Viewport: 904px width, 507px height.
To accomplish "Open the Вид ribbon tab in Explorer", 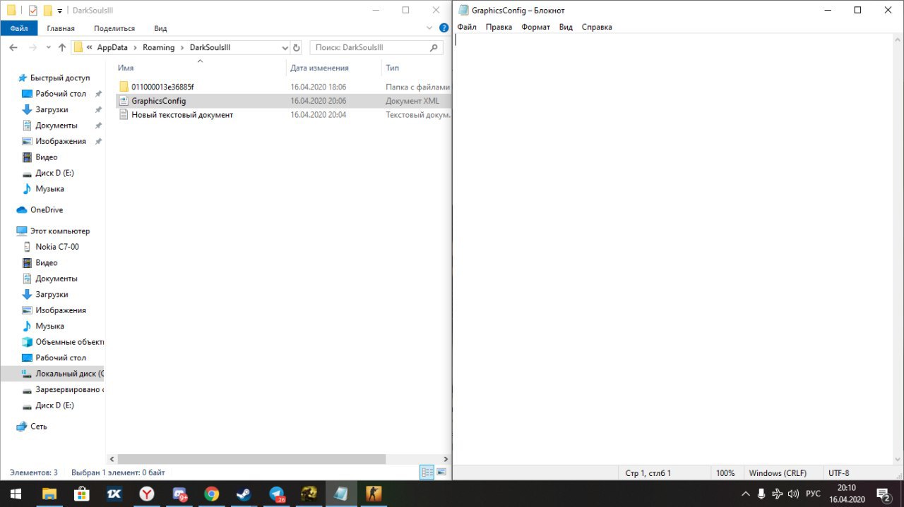I will [x=160, y=28].
